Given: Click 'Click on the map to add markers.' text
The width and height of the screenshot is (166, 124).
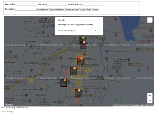Looking at the screenshot, I should pos(15,107).
